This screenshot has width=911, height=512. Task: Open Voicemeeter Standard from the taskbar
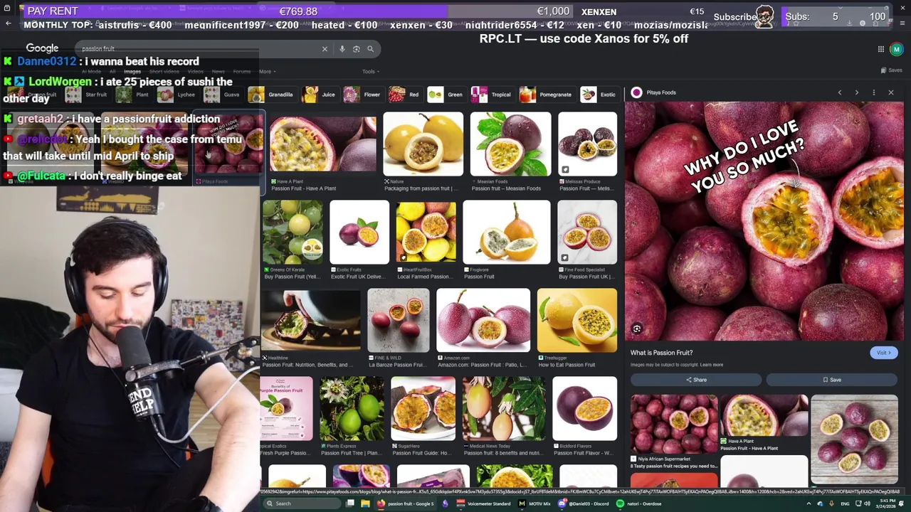tap(484, 503)
